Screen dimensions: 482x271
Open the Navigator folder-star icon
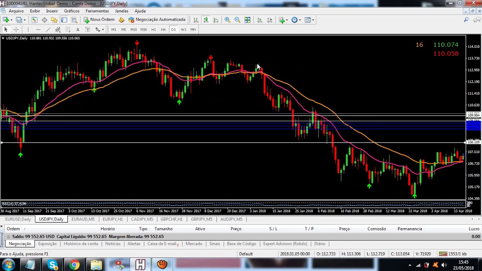click(x=54, y=20)
